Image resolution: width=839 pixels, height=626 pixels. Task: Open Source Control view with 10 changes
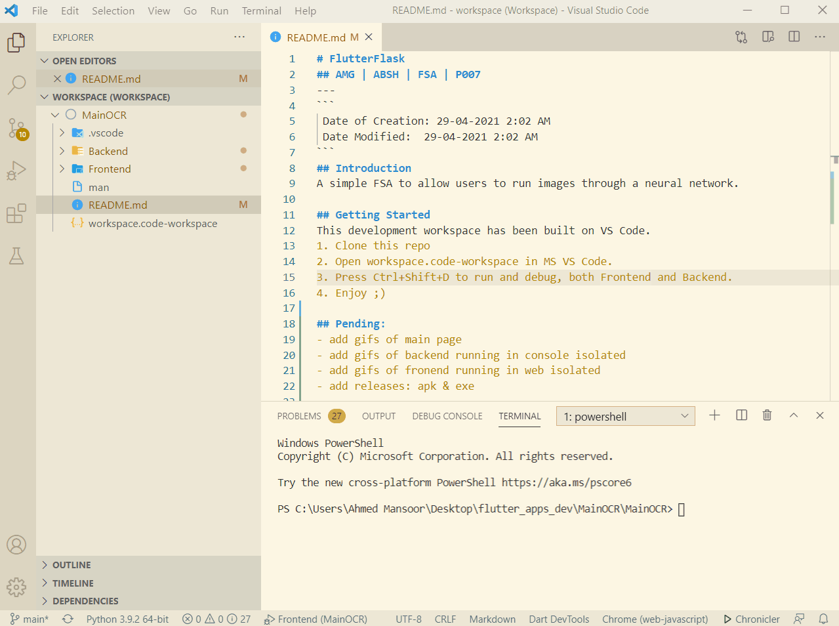coord(16,128)
